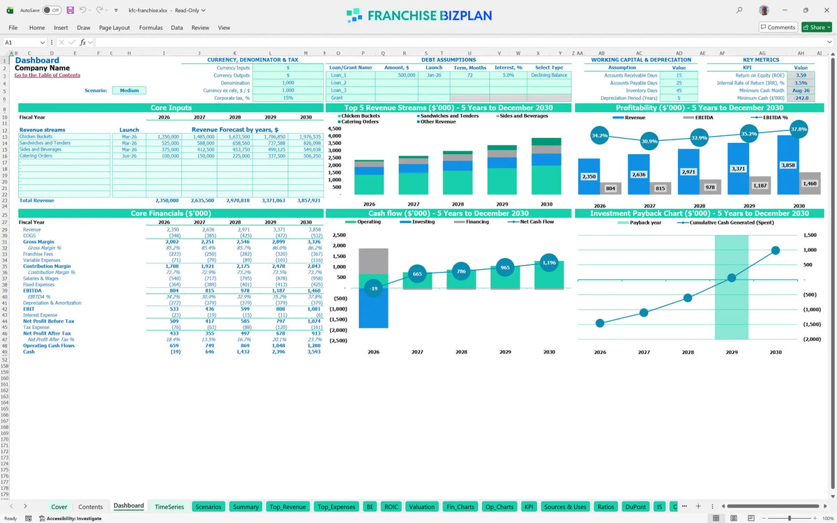Open the user account avatar
837x523 pixels.
pos(765,10)
